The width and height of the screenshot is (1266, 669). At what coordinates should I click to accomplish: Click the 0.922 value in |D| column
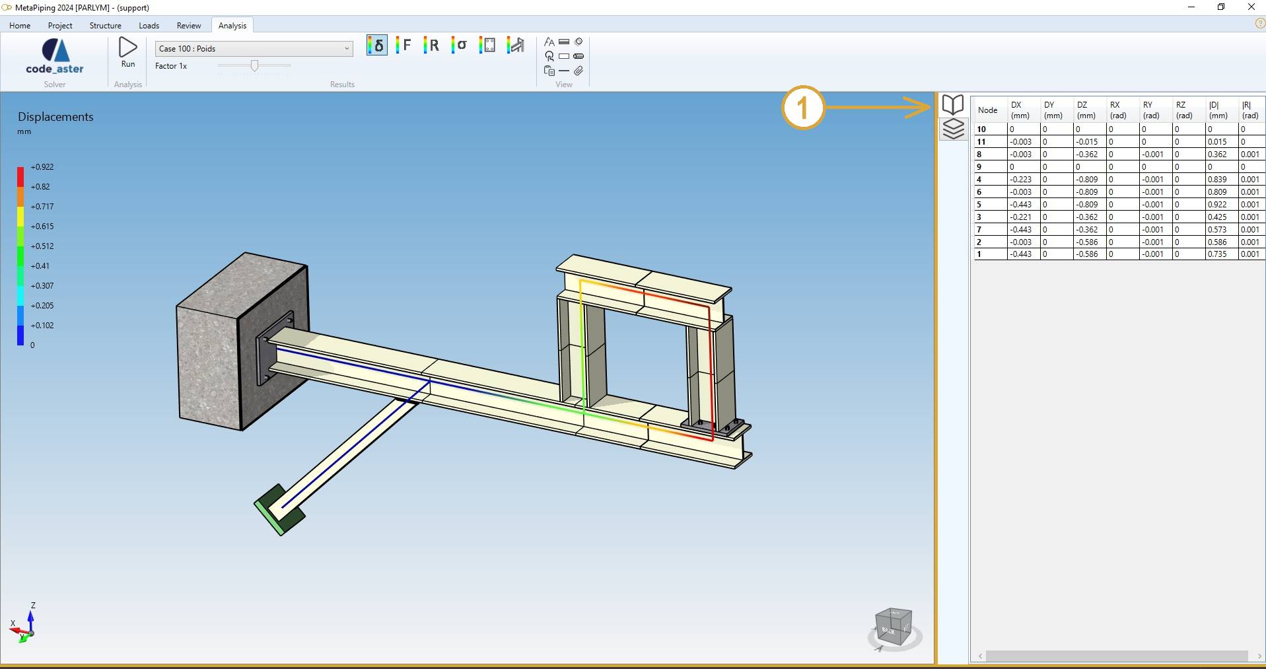[x=1217, y=205]
